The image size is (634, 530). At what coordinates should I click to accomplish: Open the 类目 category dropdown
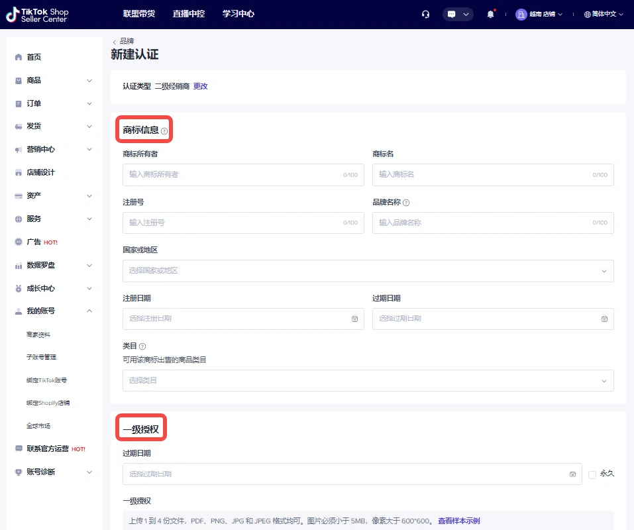pos(368,380)
